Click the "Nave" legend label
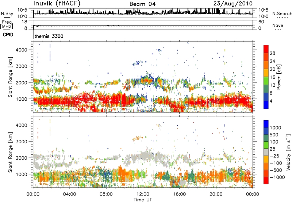292x202 pixels. tap(278, 25)
